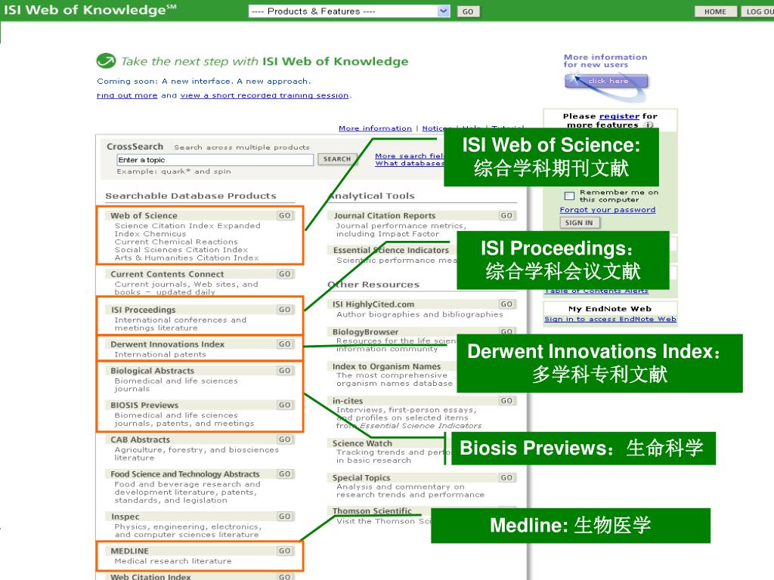Open Forgot your password link
Screen dimensions: 774x580
tap(608, 210)
